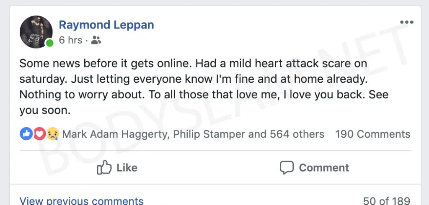429x205 pixels.
Task: Open the 190 Comments link
Action: coord(372,134)
